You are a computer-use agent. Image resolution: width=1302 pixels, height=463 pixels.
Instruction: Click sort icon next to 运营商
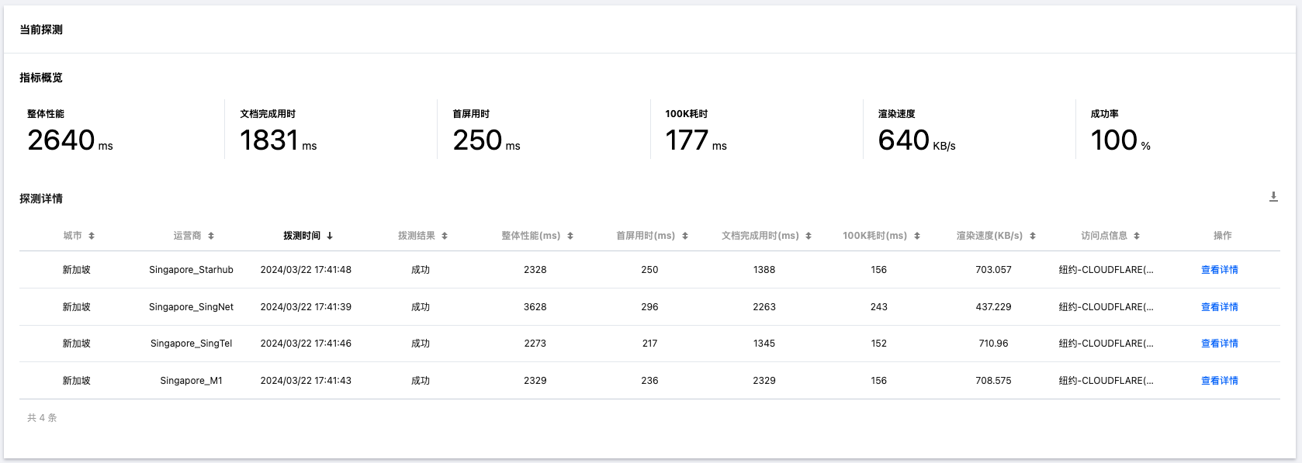tap(211, 236)
